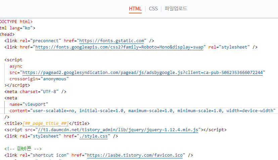Image resolution: width=278 pixels, height=160 pixels.
Task: Click the name="viewport" line
Action: 29,104
